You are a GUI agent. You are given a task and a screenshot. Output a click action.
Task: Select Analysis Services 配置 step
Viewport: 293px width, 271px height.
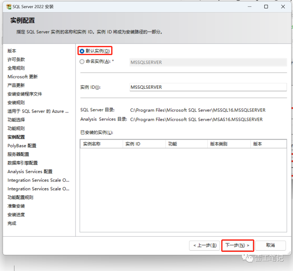point(30,171)
